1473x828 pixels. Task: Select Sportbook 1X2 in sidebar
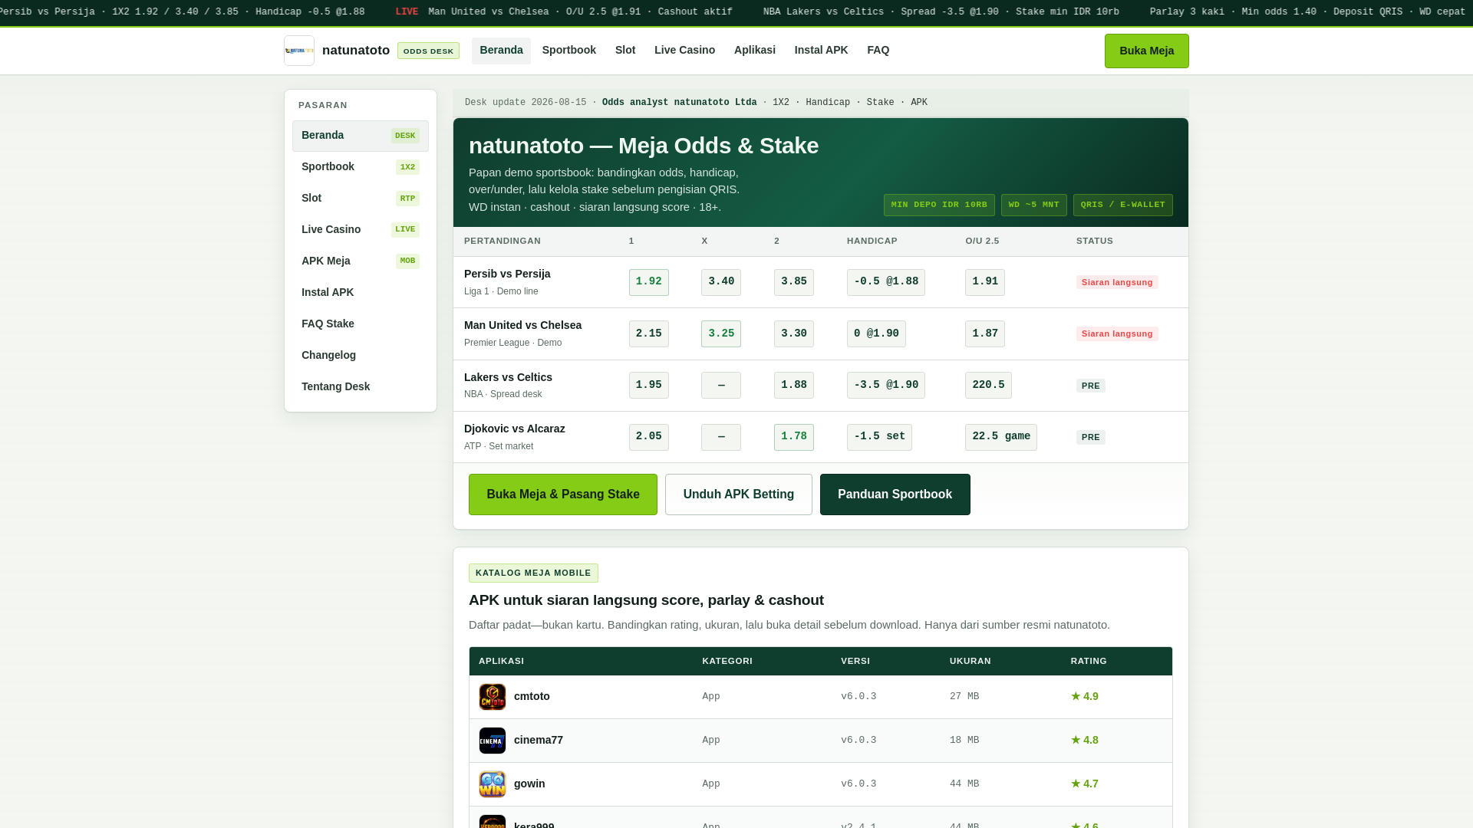click(x=361, y=167)
